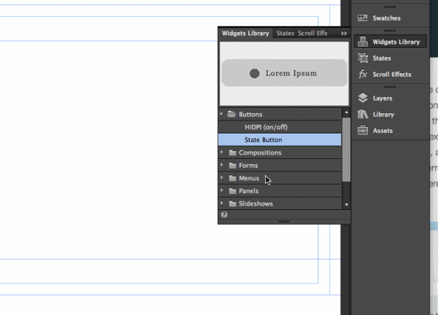
Task: Click the Buttons open folder icon
Action: [231, 114]
